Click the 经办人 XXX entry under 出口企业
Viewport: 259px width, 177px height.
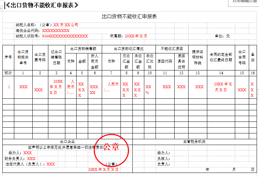[x=28, y=153]
